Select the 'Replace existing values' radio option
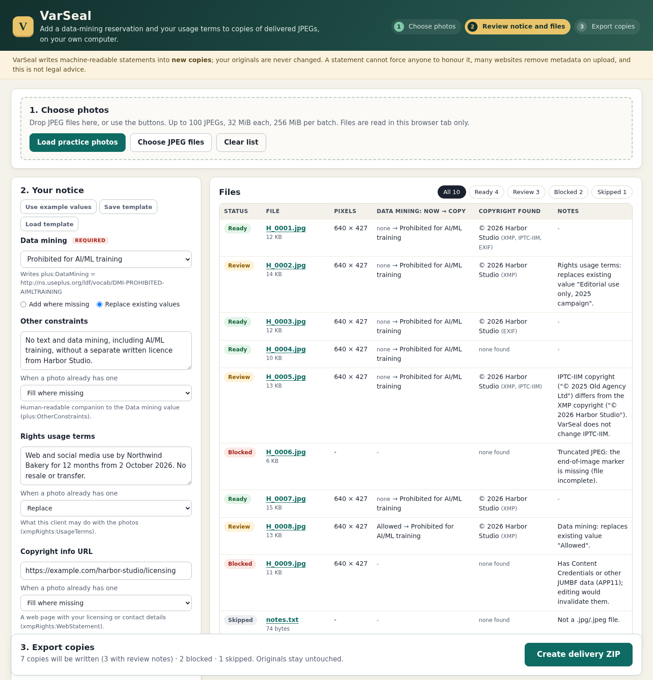The image size is (653, 680). click(x=100, y=305)
